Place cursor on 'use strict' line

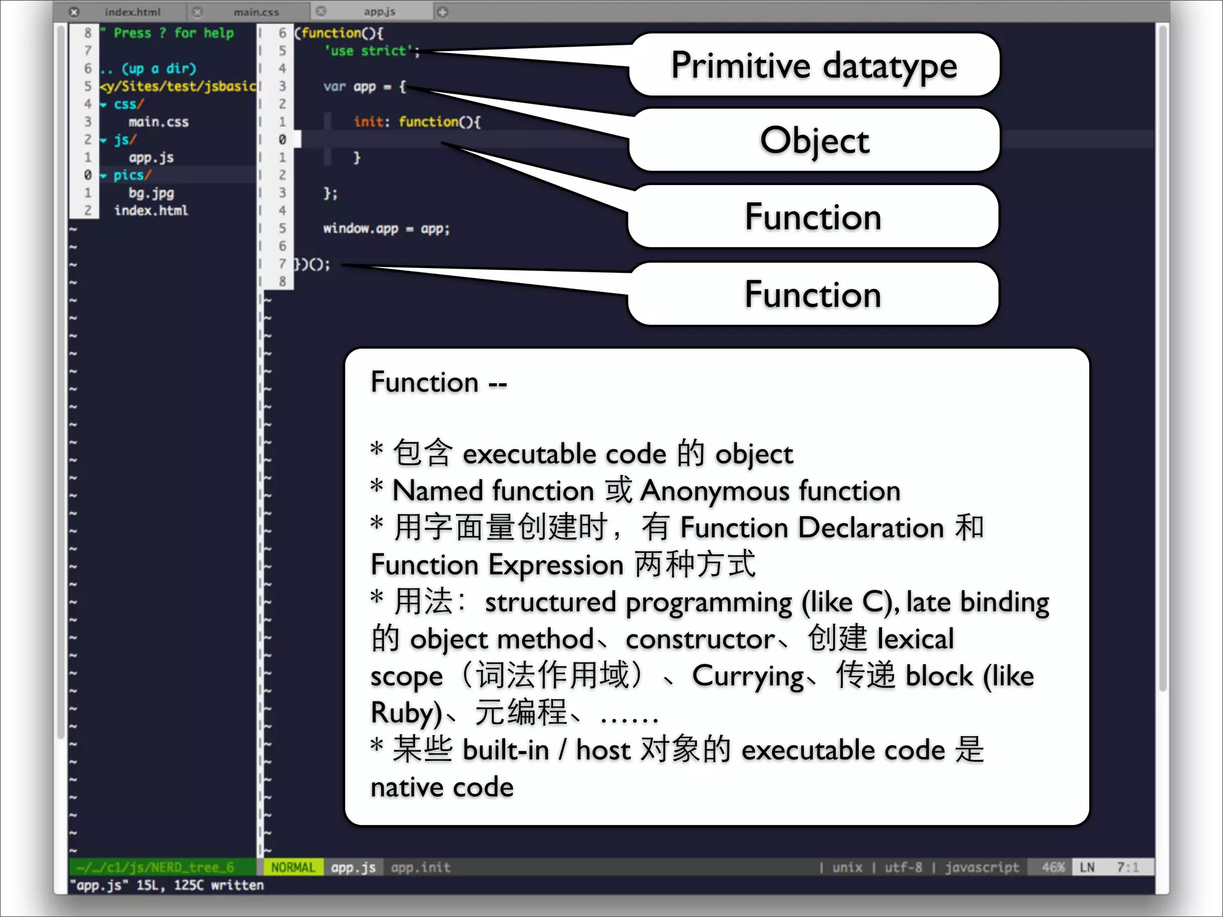click(x=372, y=51)
